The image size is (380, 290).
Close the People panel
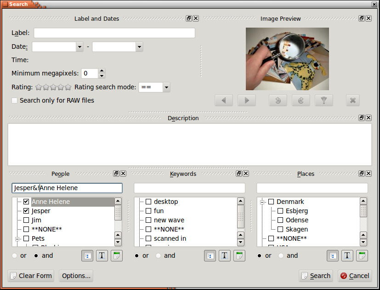[x=123, y=174]
